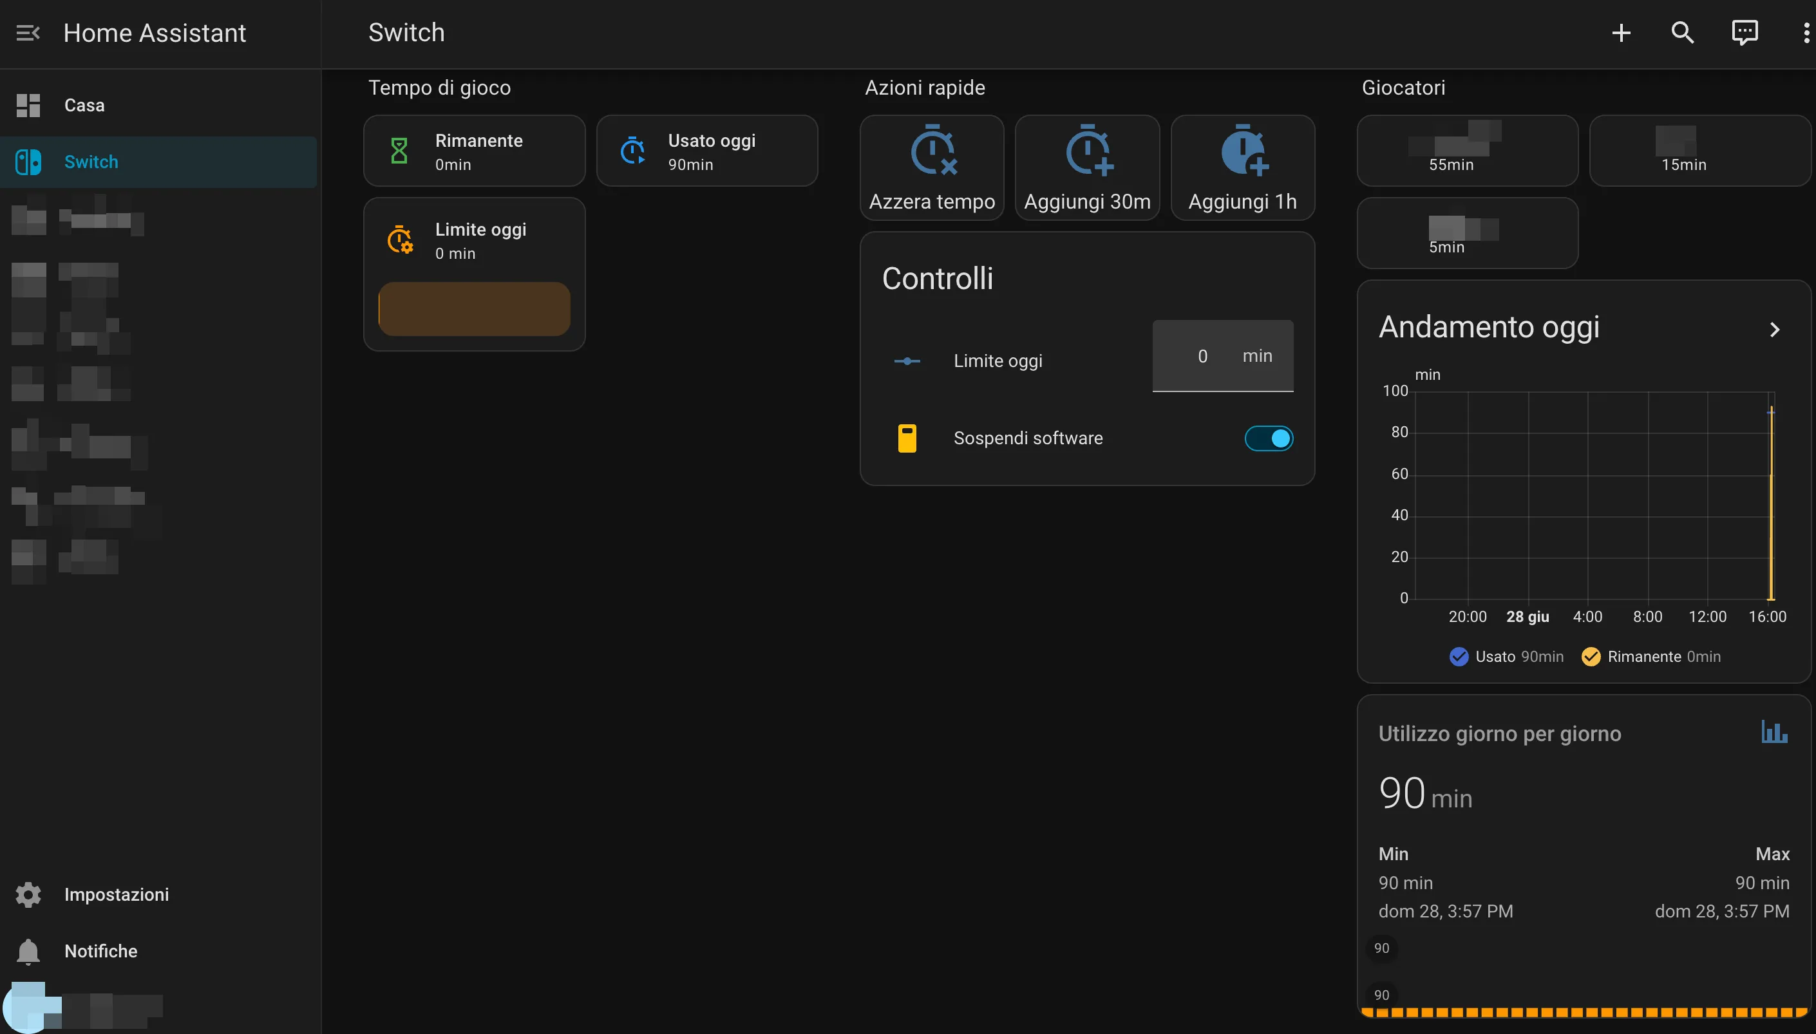Click the Sospendi software label
The image size is (1816, 1034).
1028,438
